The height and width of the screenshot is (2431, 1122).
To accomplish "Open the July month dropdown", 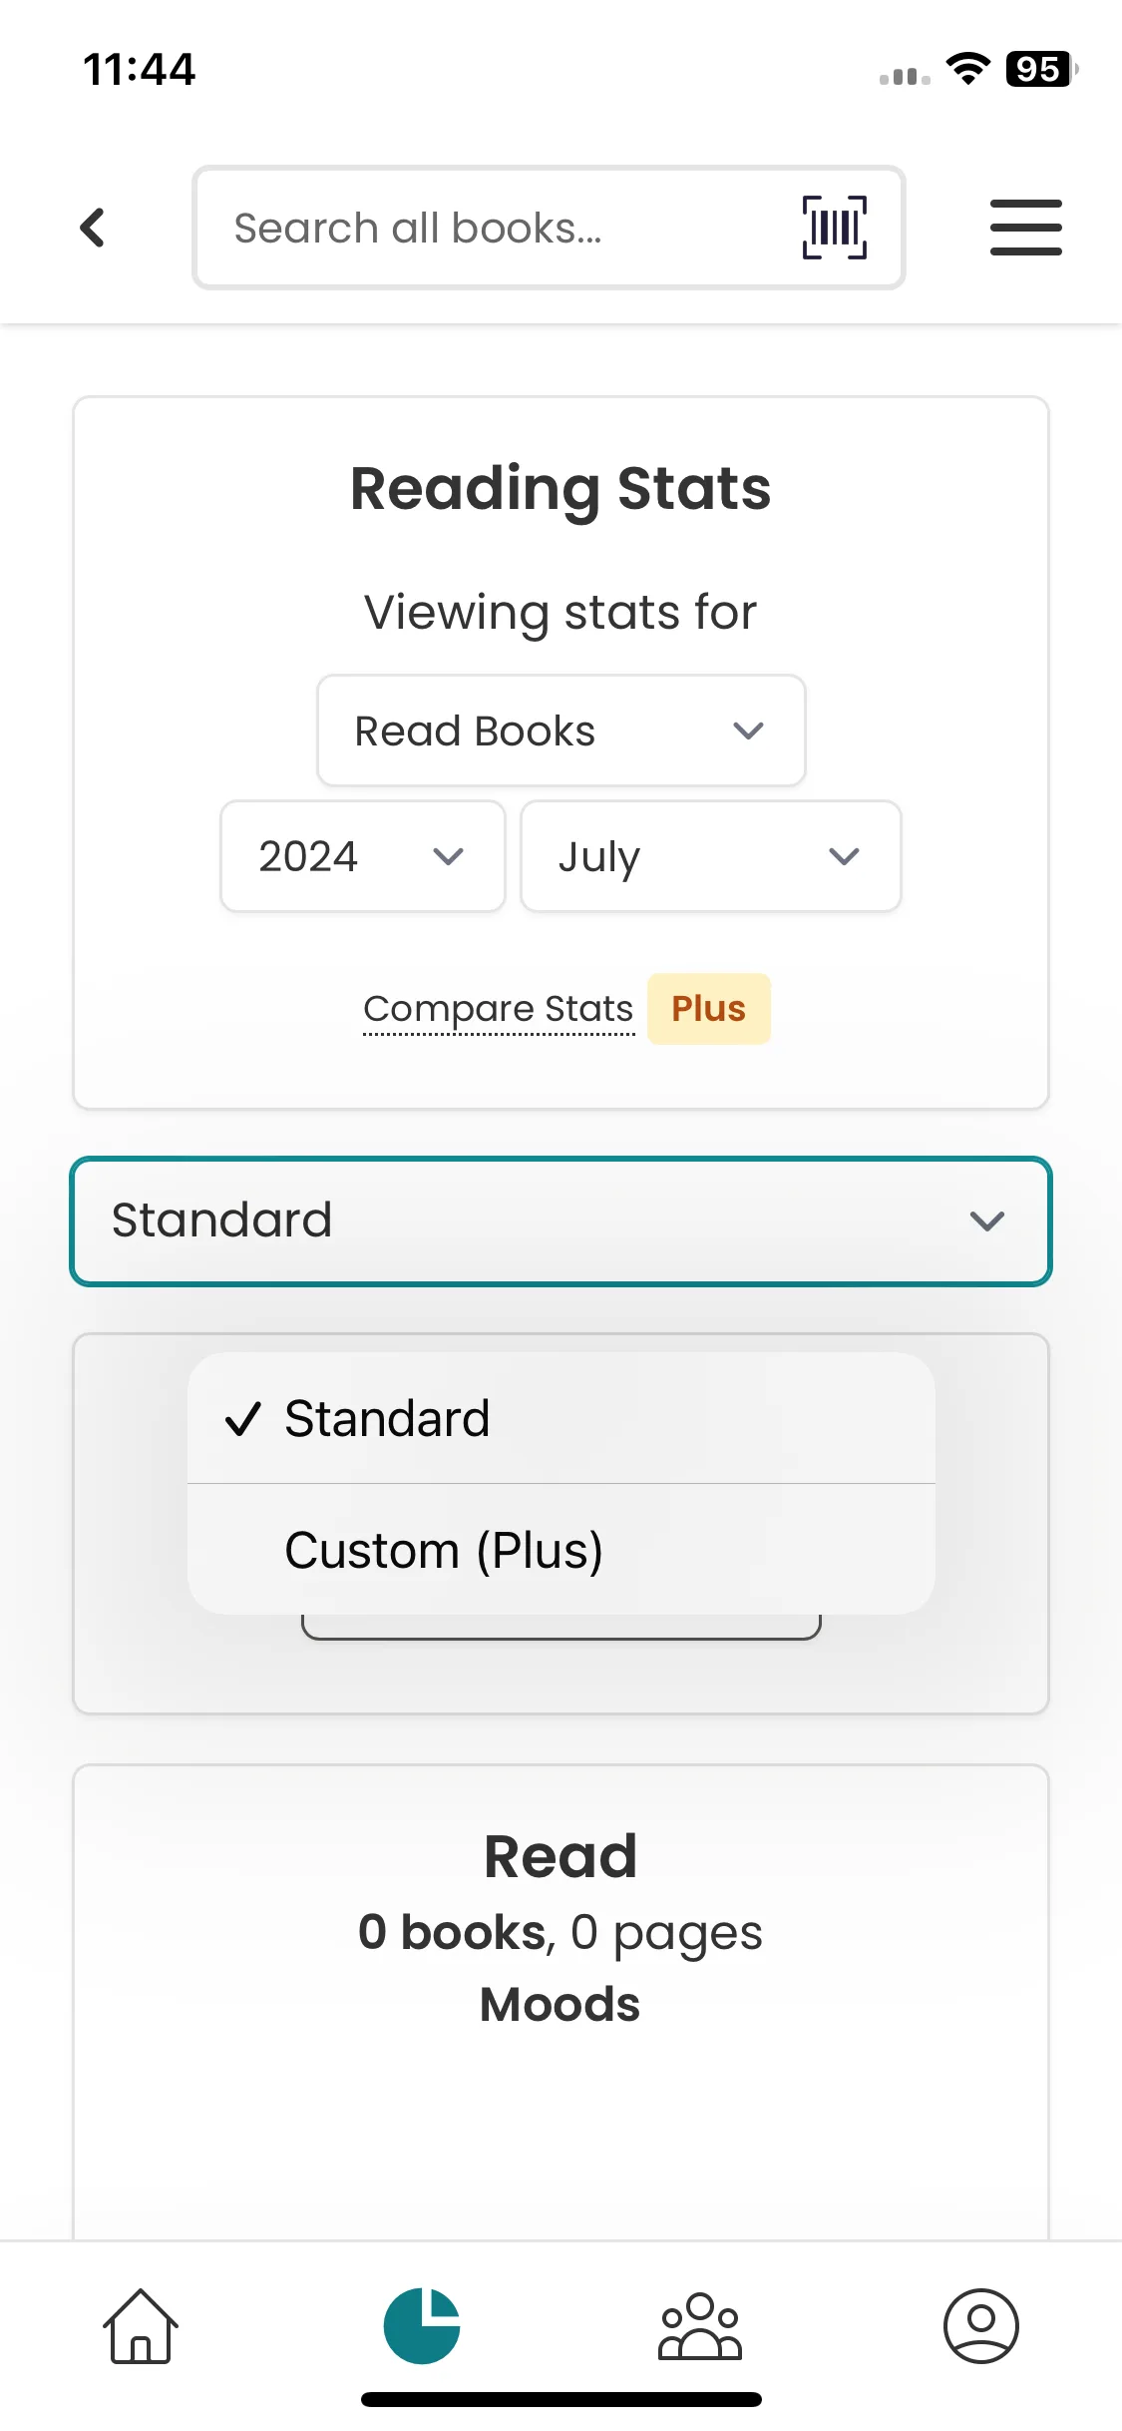I will [710, 856].
